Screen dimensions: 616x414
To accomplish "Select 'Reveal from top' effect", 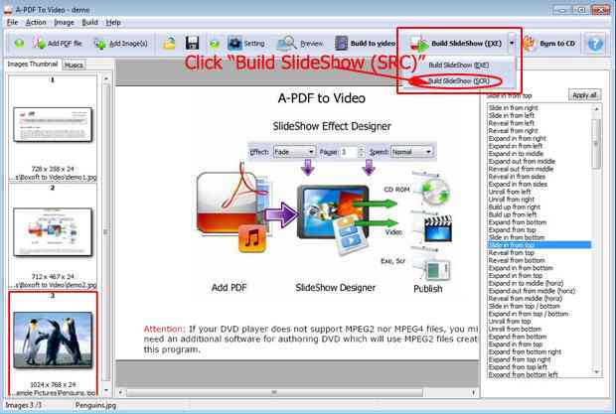I will pos(511,253).
